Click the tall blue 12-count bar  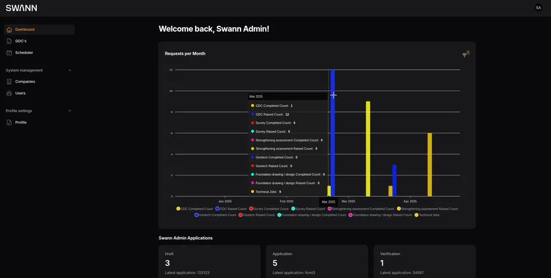click(332, 133)
